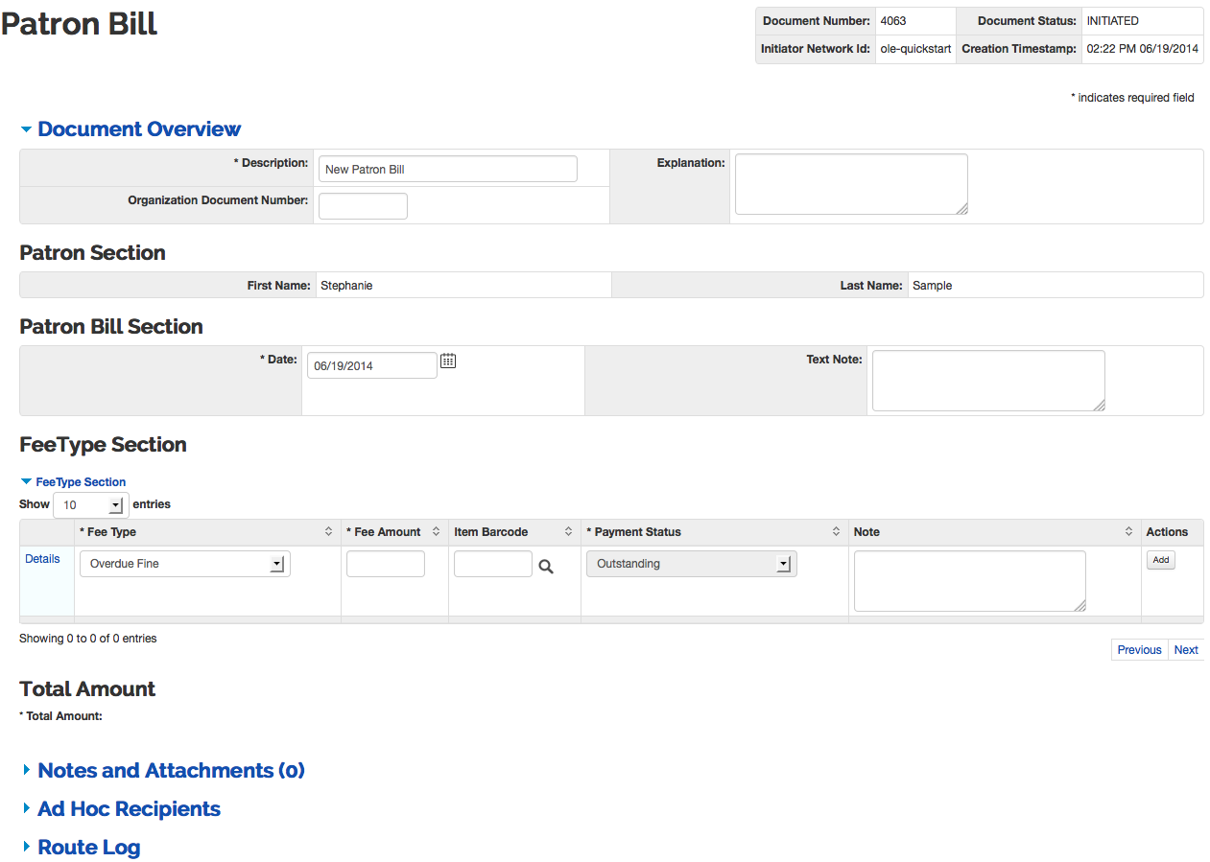Image resolution: width=1210 pixels, height=862 pixels.
Task: Click the Item Barcode search magnifier icon
Action: 546,567
